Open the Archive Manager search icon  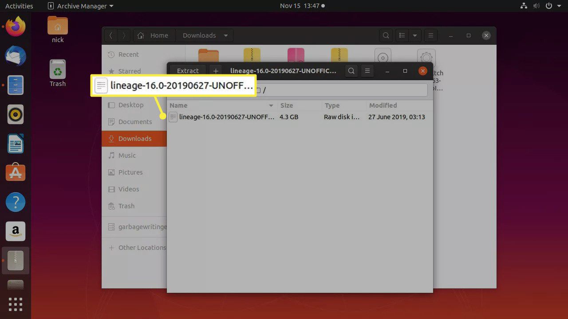click(351, 71)
